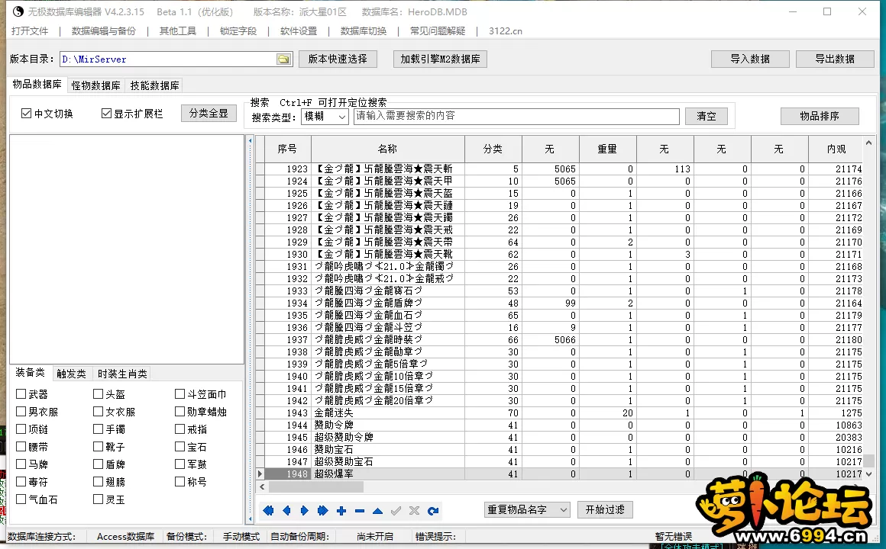Switch to the 技能数据库 tab
The image size is (886, 549).
tap(155, 85)
